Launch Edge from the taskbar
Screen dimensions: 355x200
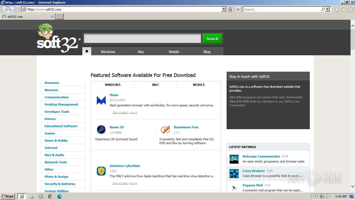tap(60, 196)
